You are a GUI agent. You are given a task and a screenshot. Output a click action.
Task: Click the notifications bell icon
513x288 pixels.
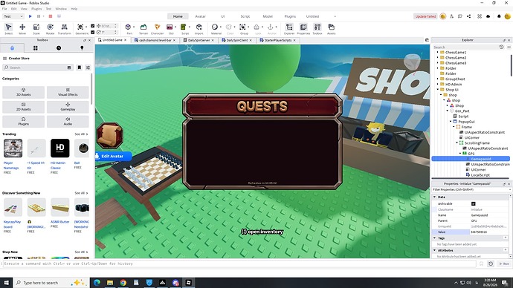pyautogui.click(x=499, y=16)
